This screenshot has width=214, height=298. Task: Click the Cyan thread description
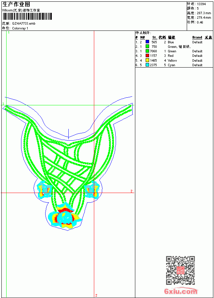pos(172,65)
